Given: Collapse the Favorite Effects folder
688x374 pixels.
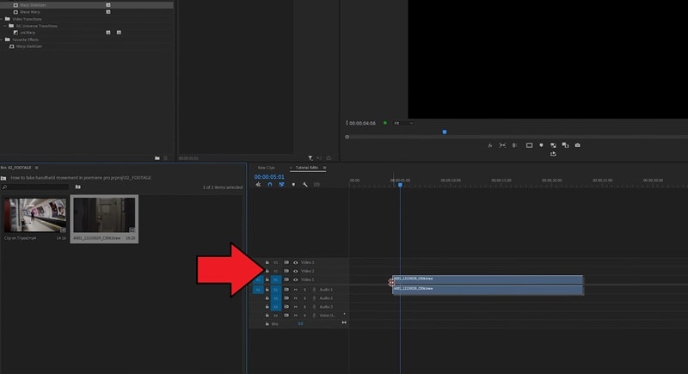Looking at the screenshot, I should (x=3, y=40).
